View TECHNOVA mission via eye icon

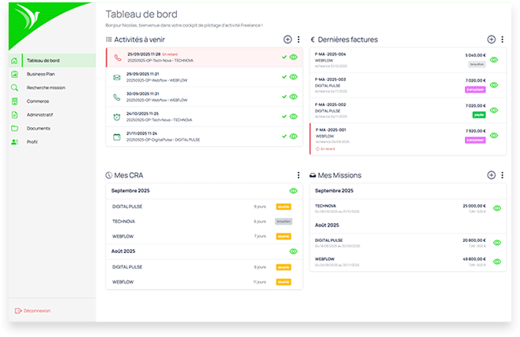point(496,208)
